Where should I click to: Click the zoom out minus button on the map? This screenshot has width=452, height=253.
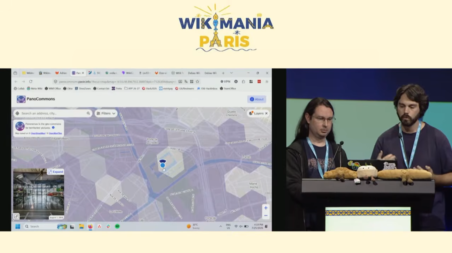tap(266, 216)
